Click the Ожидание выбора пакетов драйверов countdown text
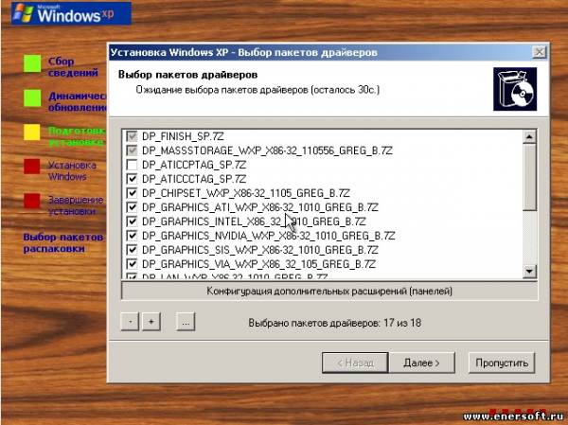The height and width of the screenshot is (425, 568). pyautogui.click(x=257, y=90)
